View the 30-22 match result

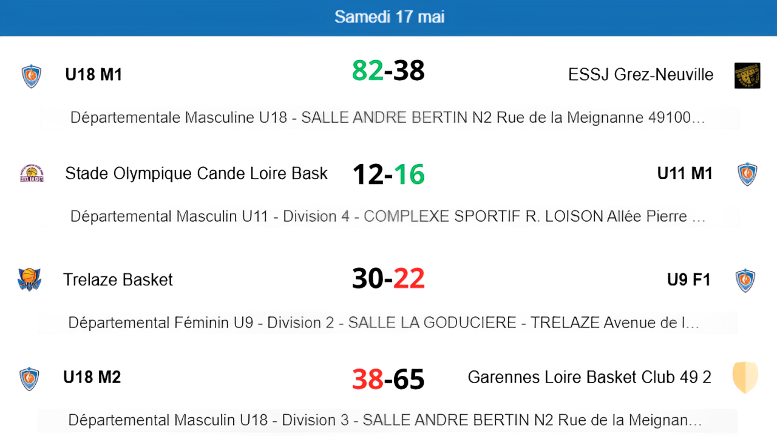click(x=388, y=278)
